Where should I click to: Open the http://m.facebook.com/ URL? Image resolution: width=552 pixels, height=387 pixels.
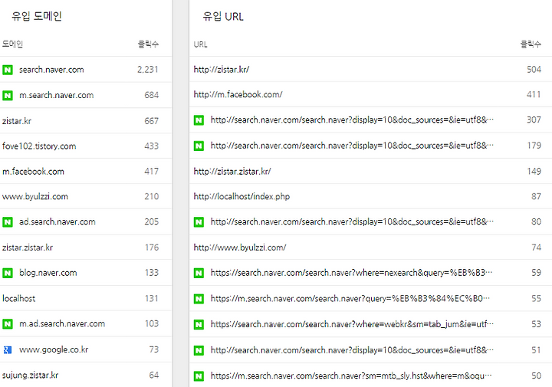[x=238, y=94]
